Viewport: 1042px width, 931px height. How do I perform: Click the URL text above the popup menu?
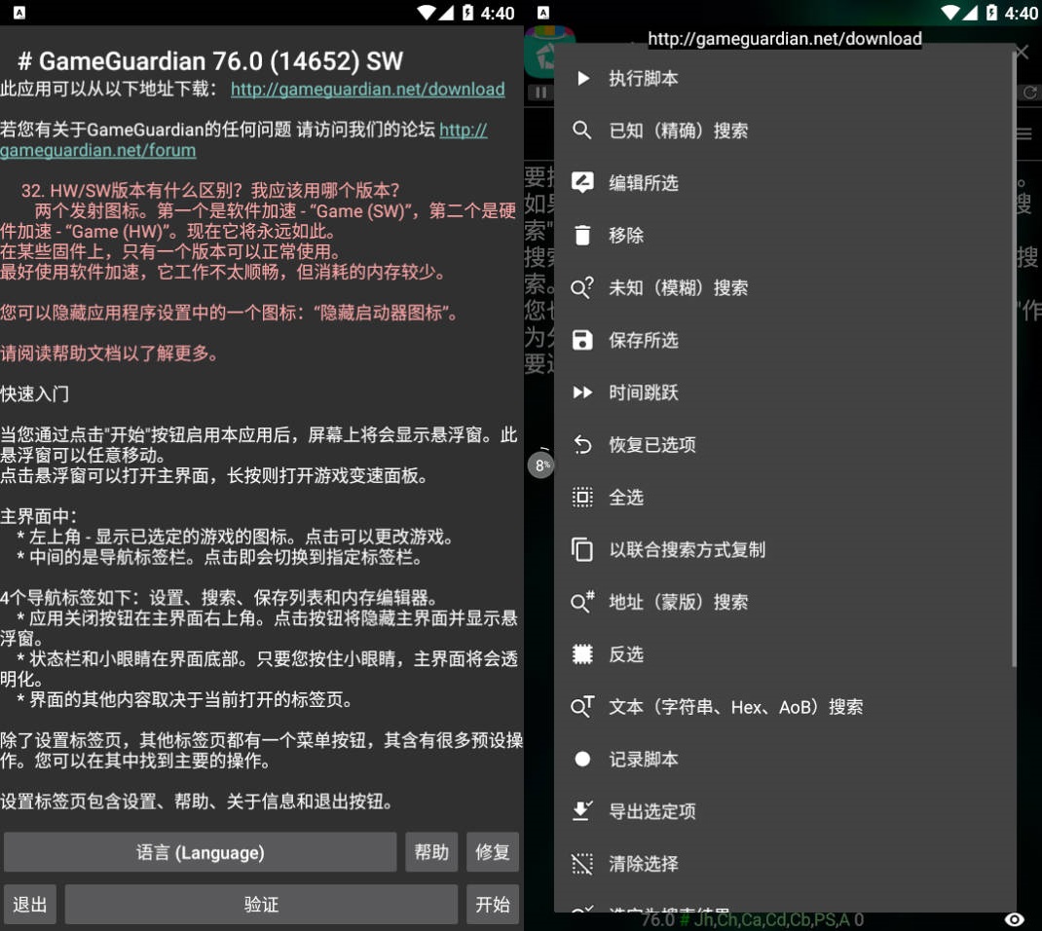(x=785, y=39)
